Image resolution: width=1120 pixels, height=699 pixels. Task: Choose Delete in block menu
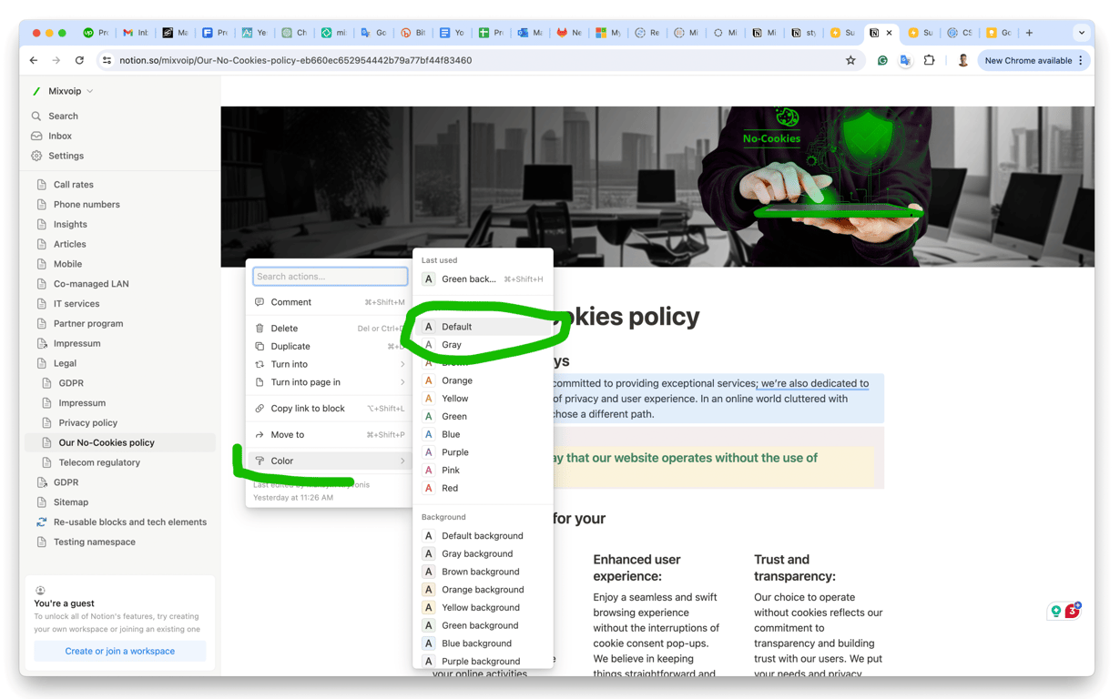pyautogui.click(x=330, y=329)
